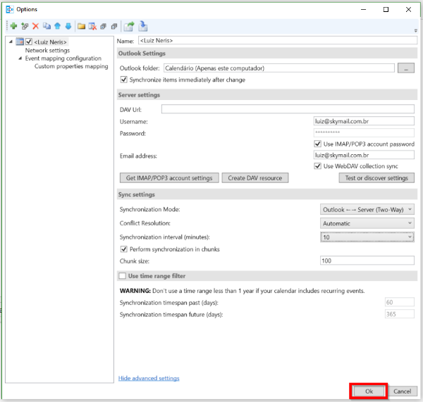This screenshot has height=402, width=423.
Task: Click the collapse all nodes icon
Action: [114, 26]
